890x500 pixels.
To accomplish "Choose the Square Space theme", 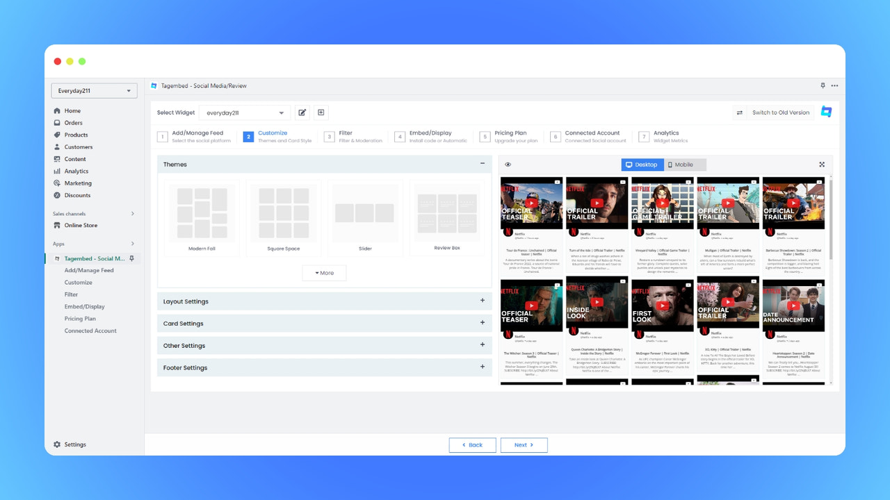I will [284, 218].
